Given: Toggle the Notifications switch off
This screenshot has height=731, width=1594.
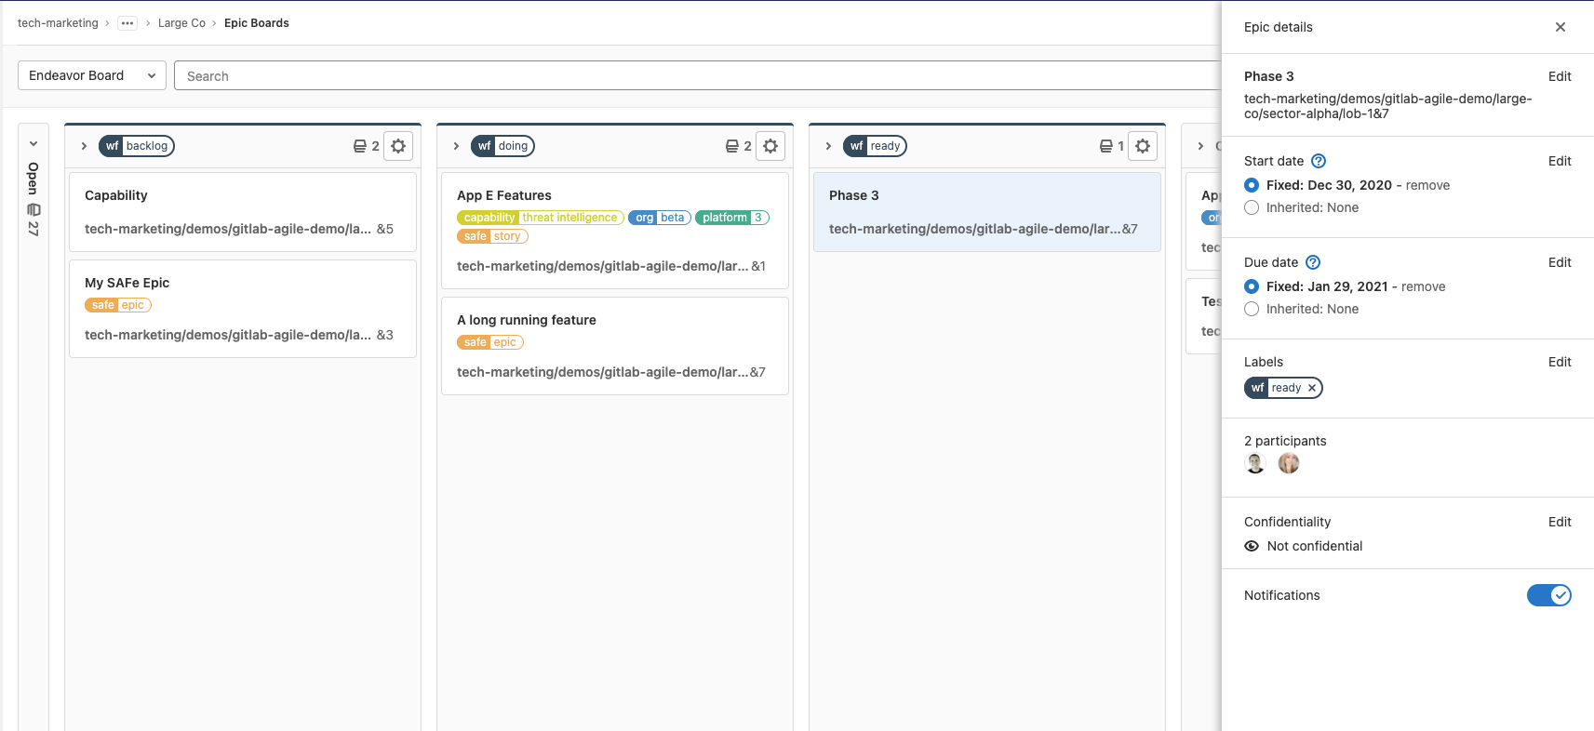Looking at the screenshot, I should pos(1548,595).
